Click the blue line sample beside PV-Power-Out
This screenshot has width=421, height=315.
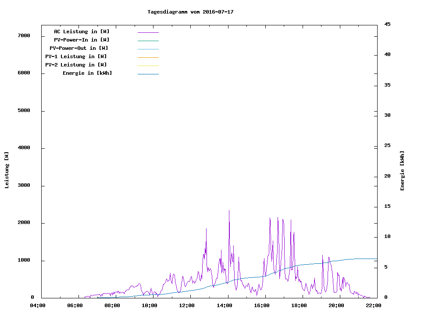(x=148, y=49)
